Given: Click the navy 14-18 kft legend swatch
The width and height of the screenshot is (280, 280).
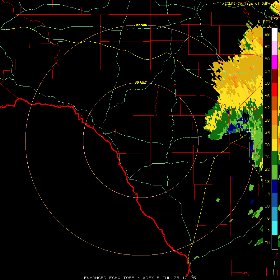Looking at the screenshot, I should click(275, 186).
